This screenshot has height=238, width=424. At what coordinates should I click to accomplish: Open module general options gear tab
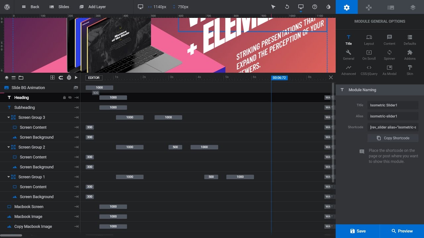[x=346, y=7]
